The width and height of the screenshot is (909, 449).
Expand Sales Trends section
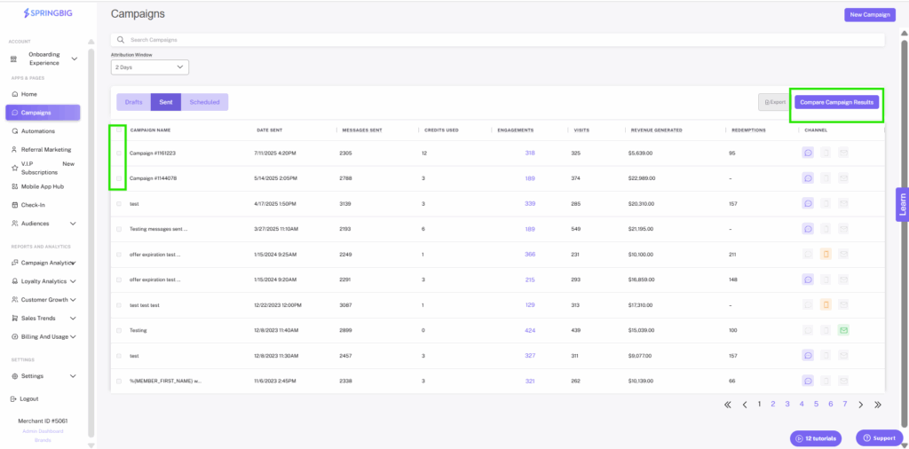coord(73,319)
